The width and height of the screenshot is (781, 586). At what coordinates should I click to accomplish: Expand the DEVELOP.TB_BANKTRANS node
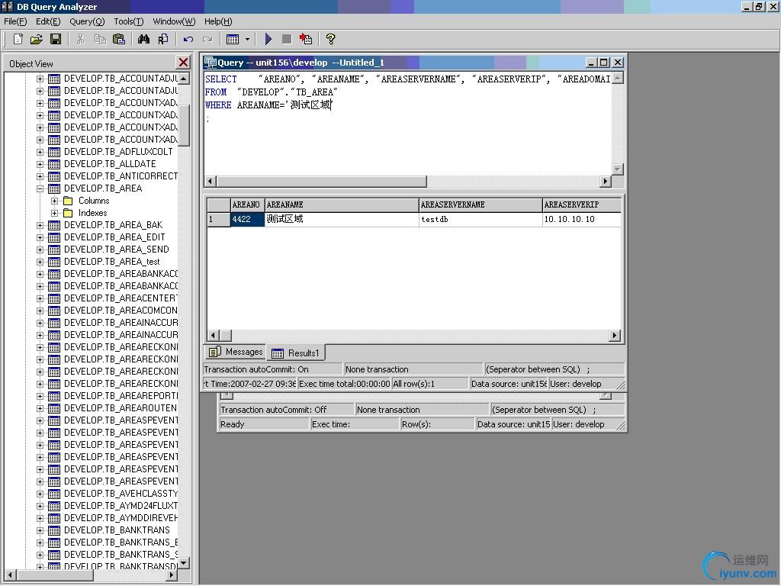[40, 531]
